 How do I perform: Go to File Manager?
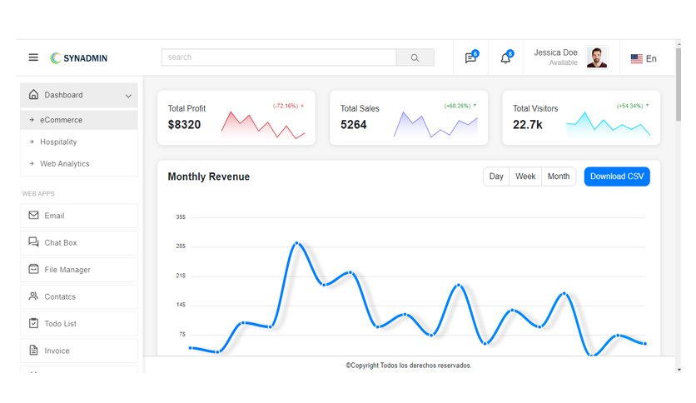(79, 270)
